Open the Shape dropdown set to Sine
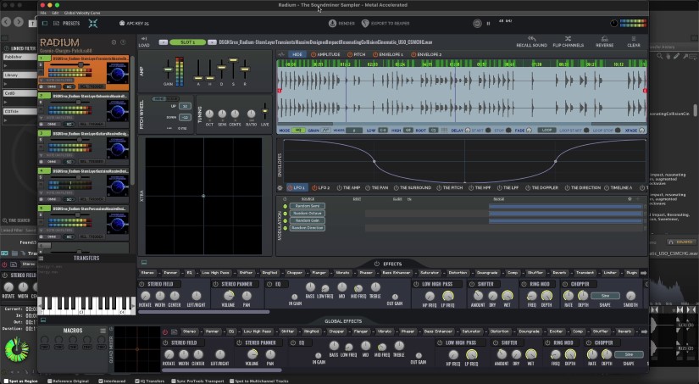Screen dimensions: 699x384 (x=605, y=295)
